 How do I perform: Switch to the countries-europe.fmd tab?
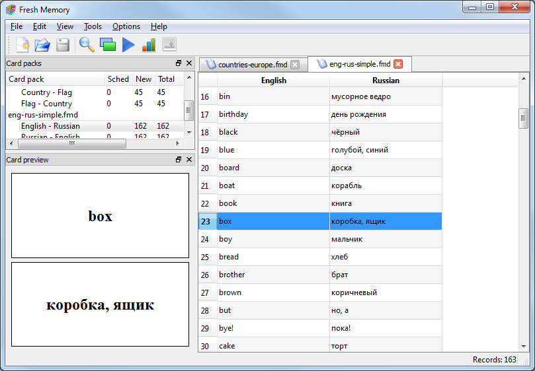253,65
